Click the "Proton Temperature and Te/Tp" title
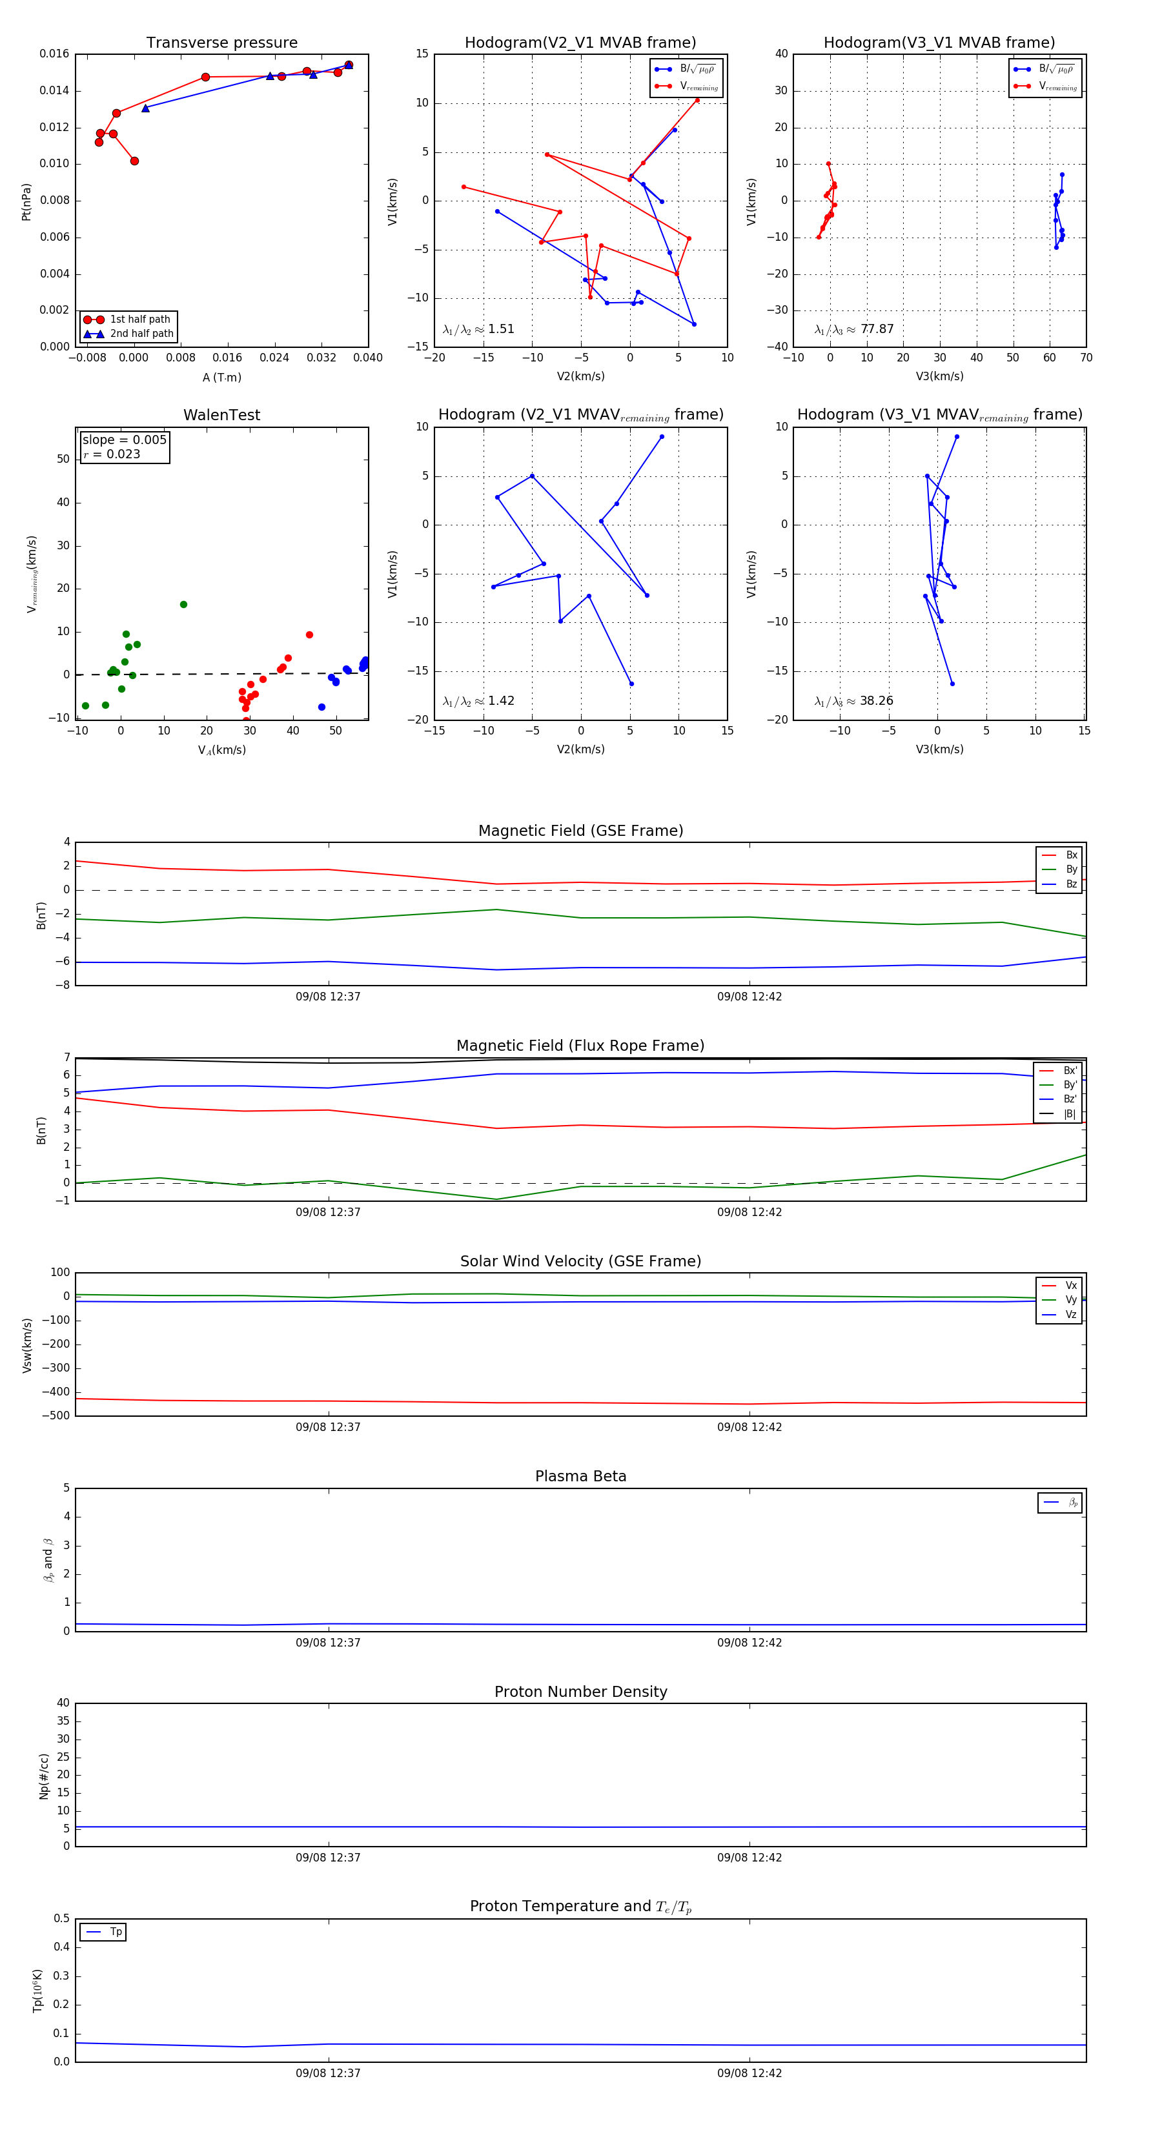The height and width of the screenshot is (2130, 1162). [x=580, y=1907]
